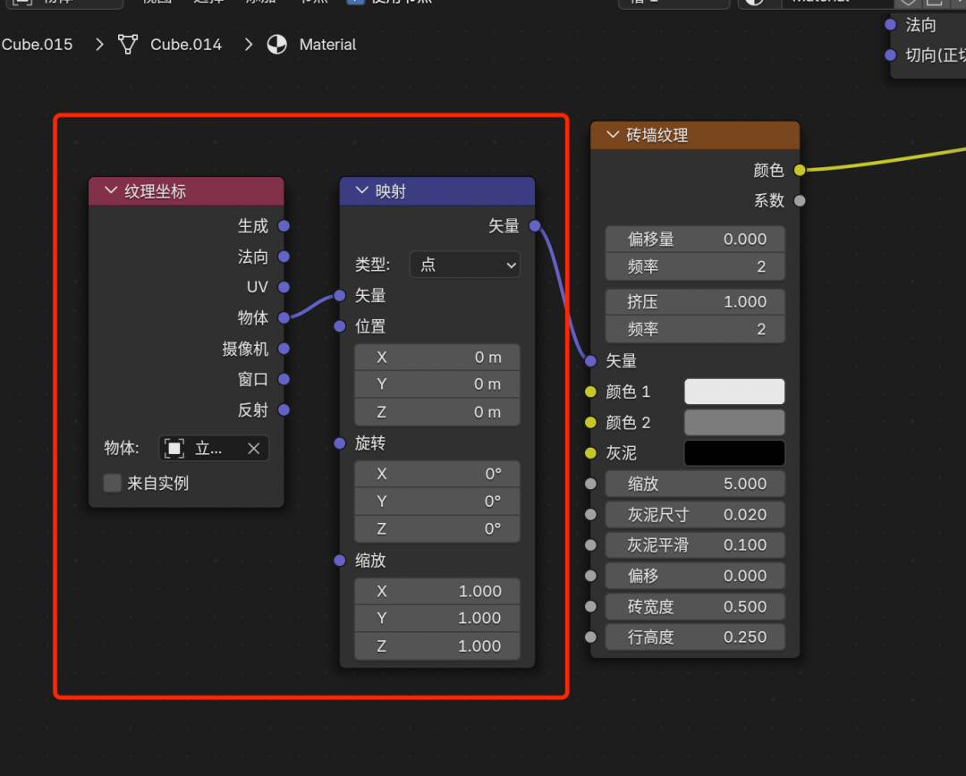
Task: Select Cube.015 in the breadcrumb path
Action: point(38,45)
